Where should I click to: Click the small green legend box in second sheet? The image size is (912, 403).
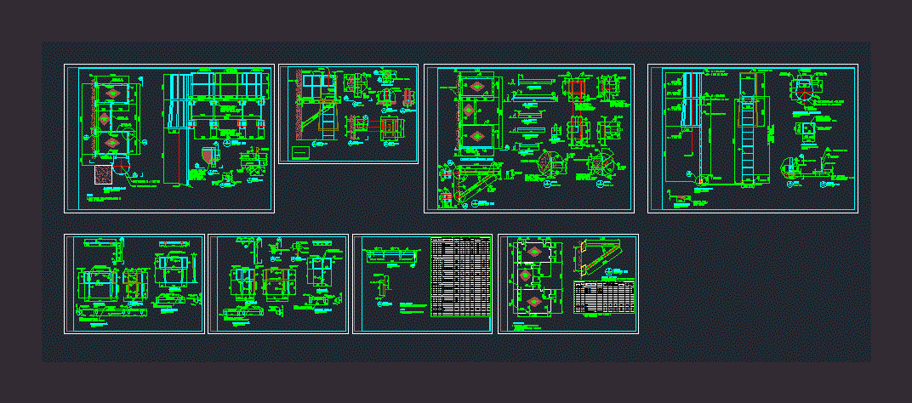click(x=301, y=152)
